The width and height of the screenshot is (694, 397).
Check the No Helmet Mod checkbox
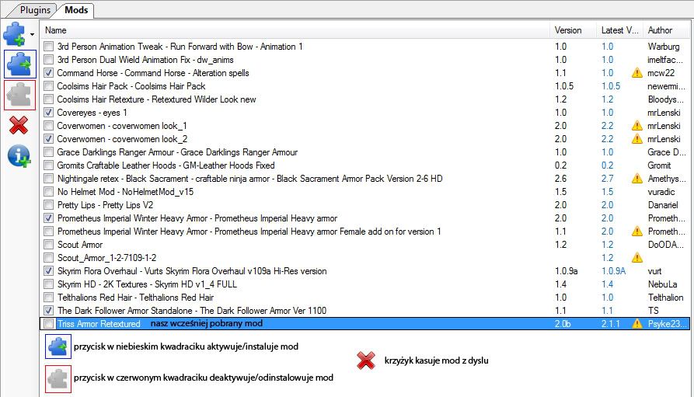coord(49,192)
